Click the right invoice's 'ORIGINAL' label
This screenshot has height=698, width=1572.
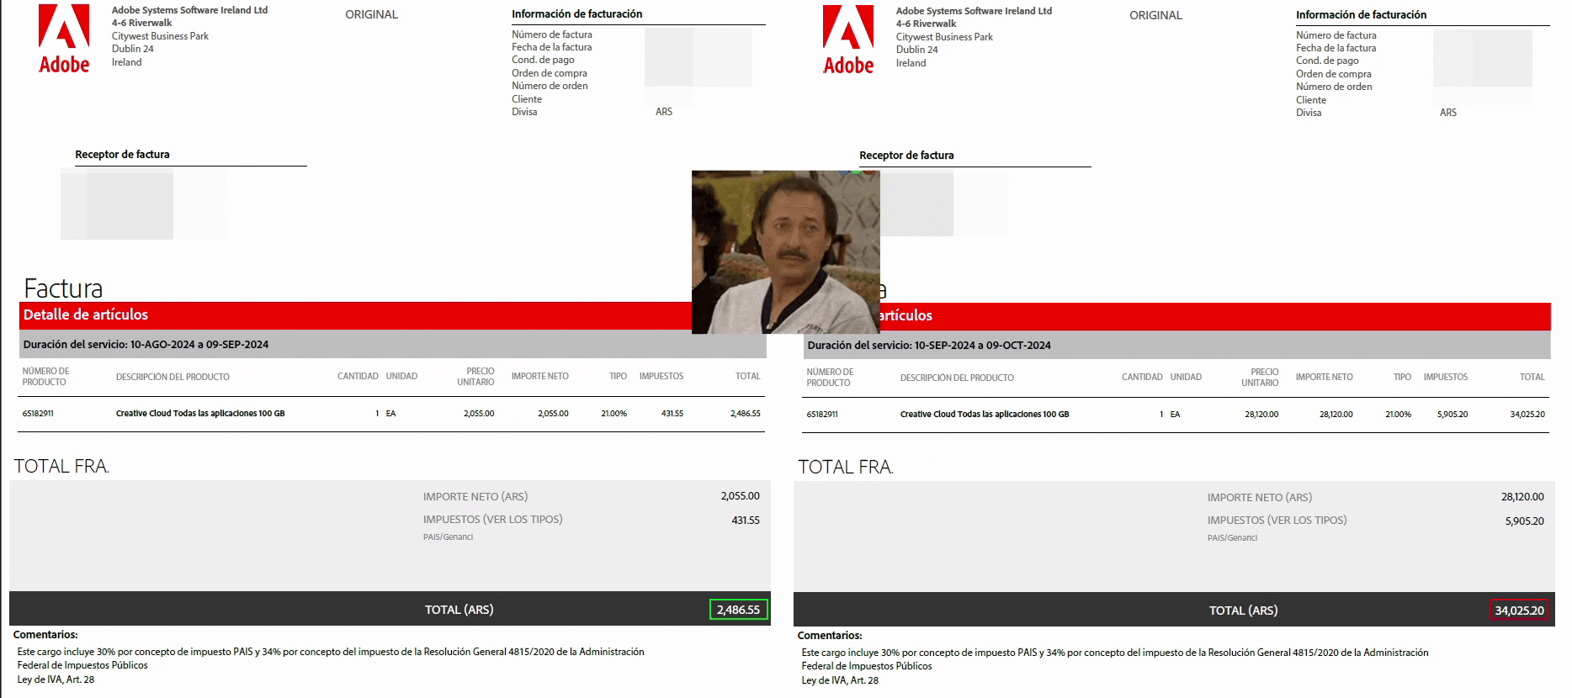1156,15
